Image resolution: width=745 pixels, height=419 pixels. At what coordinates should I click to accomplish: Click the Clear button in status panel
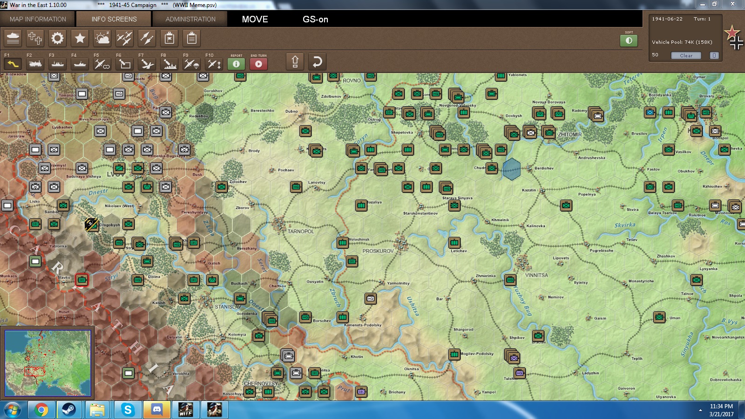point(686,55)
